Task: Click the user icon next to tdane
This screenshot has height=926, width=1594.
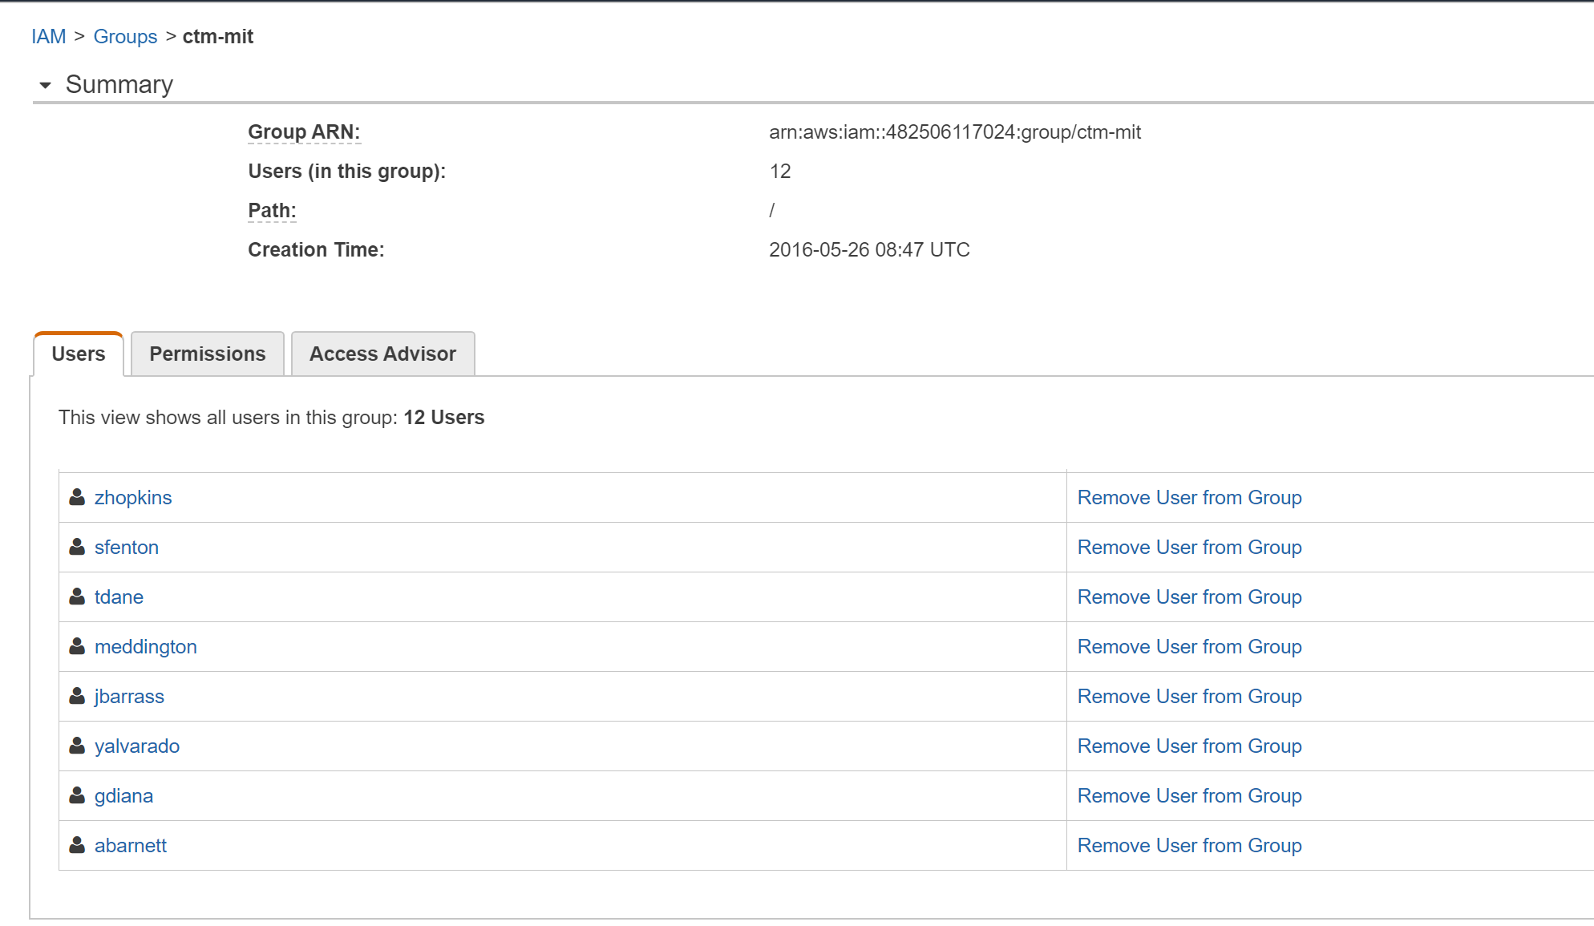Action: pyautogui.click(x=77, y=596)
